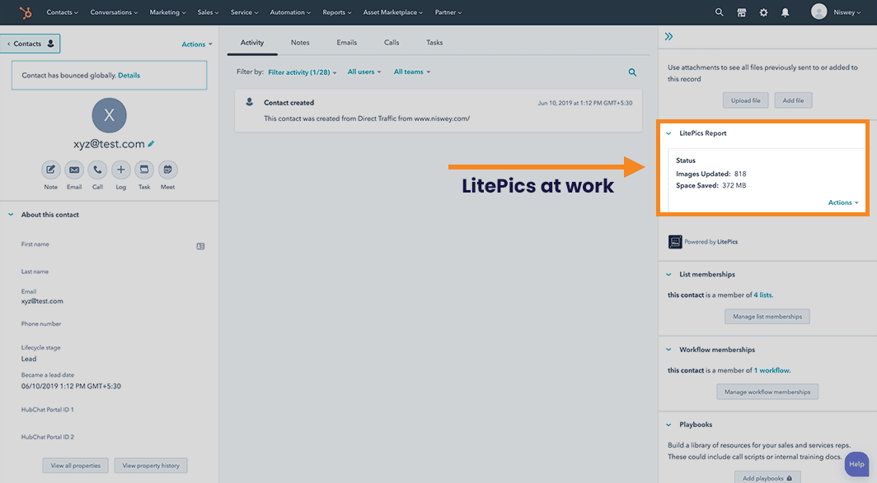This screenshot has height=483, width=877.
Task: Click the Niswey account avatar
Action: click(818, 12)
